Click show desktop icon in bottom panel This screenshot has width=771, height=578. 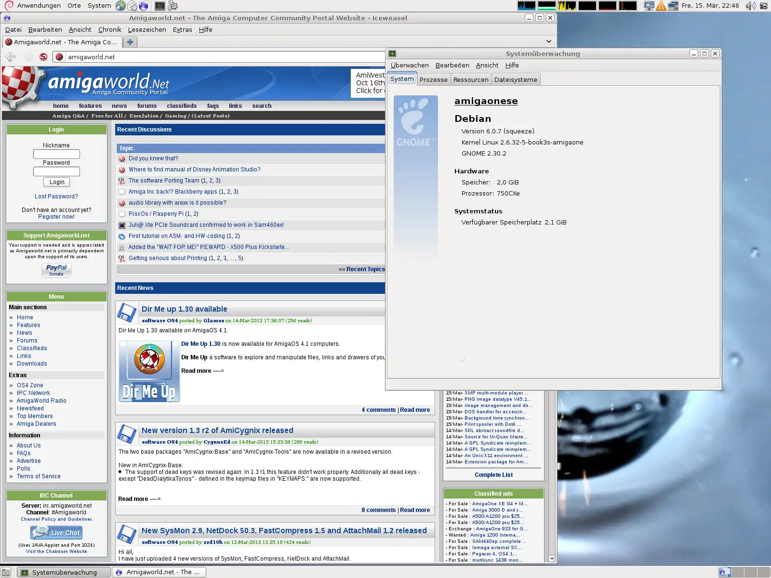[6, 572]
